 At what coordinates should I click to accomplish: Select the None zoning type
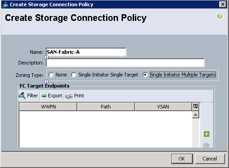click(x=51, y=75)
